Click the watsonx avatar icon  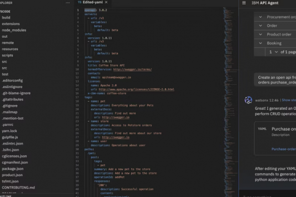pos(248,100)
